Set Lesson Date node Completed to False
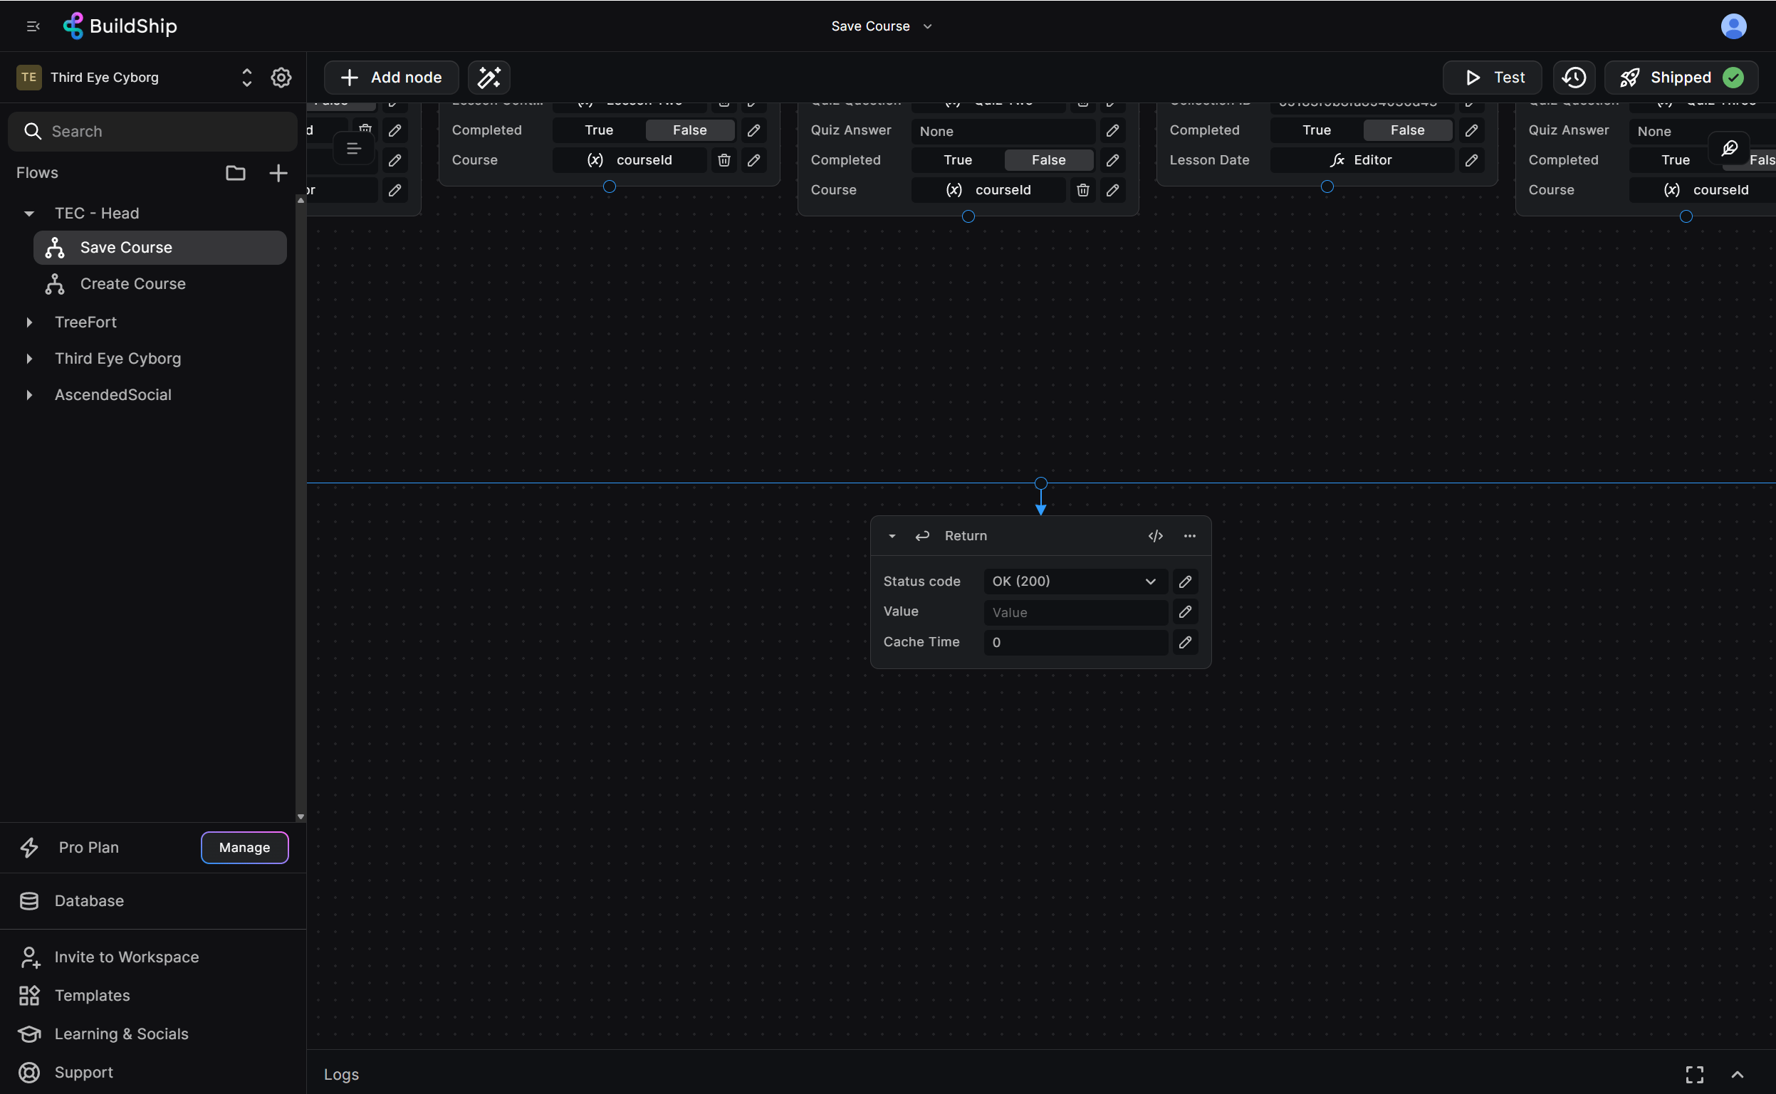The height and width of the screenshot is (1094, 1776). [x=1408, y=130]
